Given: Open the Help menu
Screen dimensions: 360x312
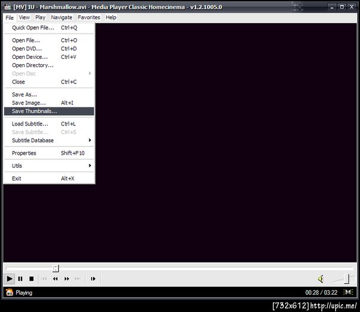Looking at the screenshot, I should pyautogui.click(x=111, y=17).
